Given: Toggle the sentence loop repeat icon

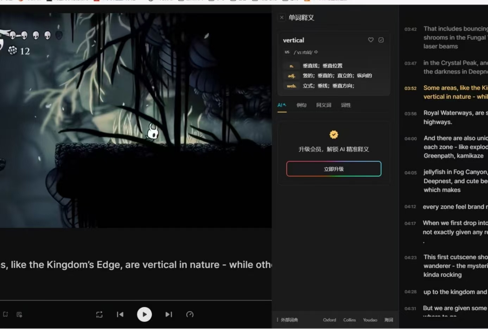Looking at the screenshot, I should 99,315.
